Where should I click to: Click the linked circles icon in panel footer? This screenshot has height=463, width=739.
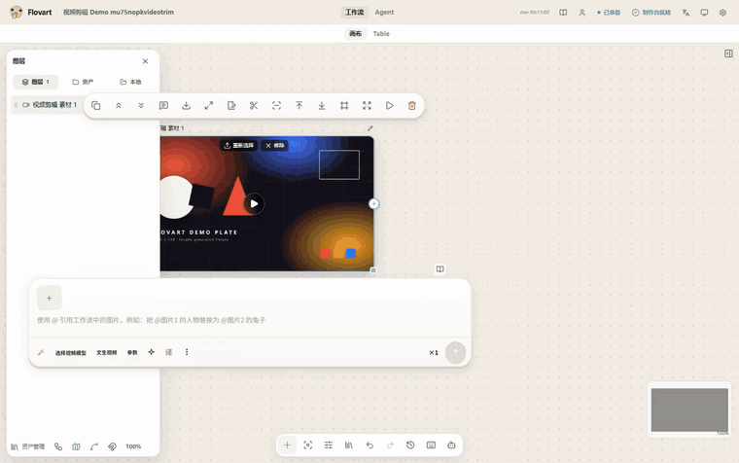[58, 446]
